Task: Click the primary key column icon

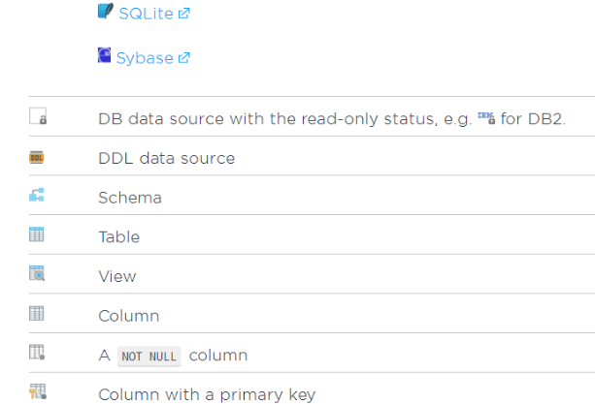Action: [x=38, y=392]
